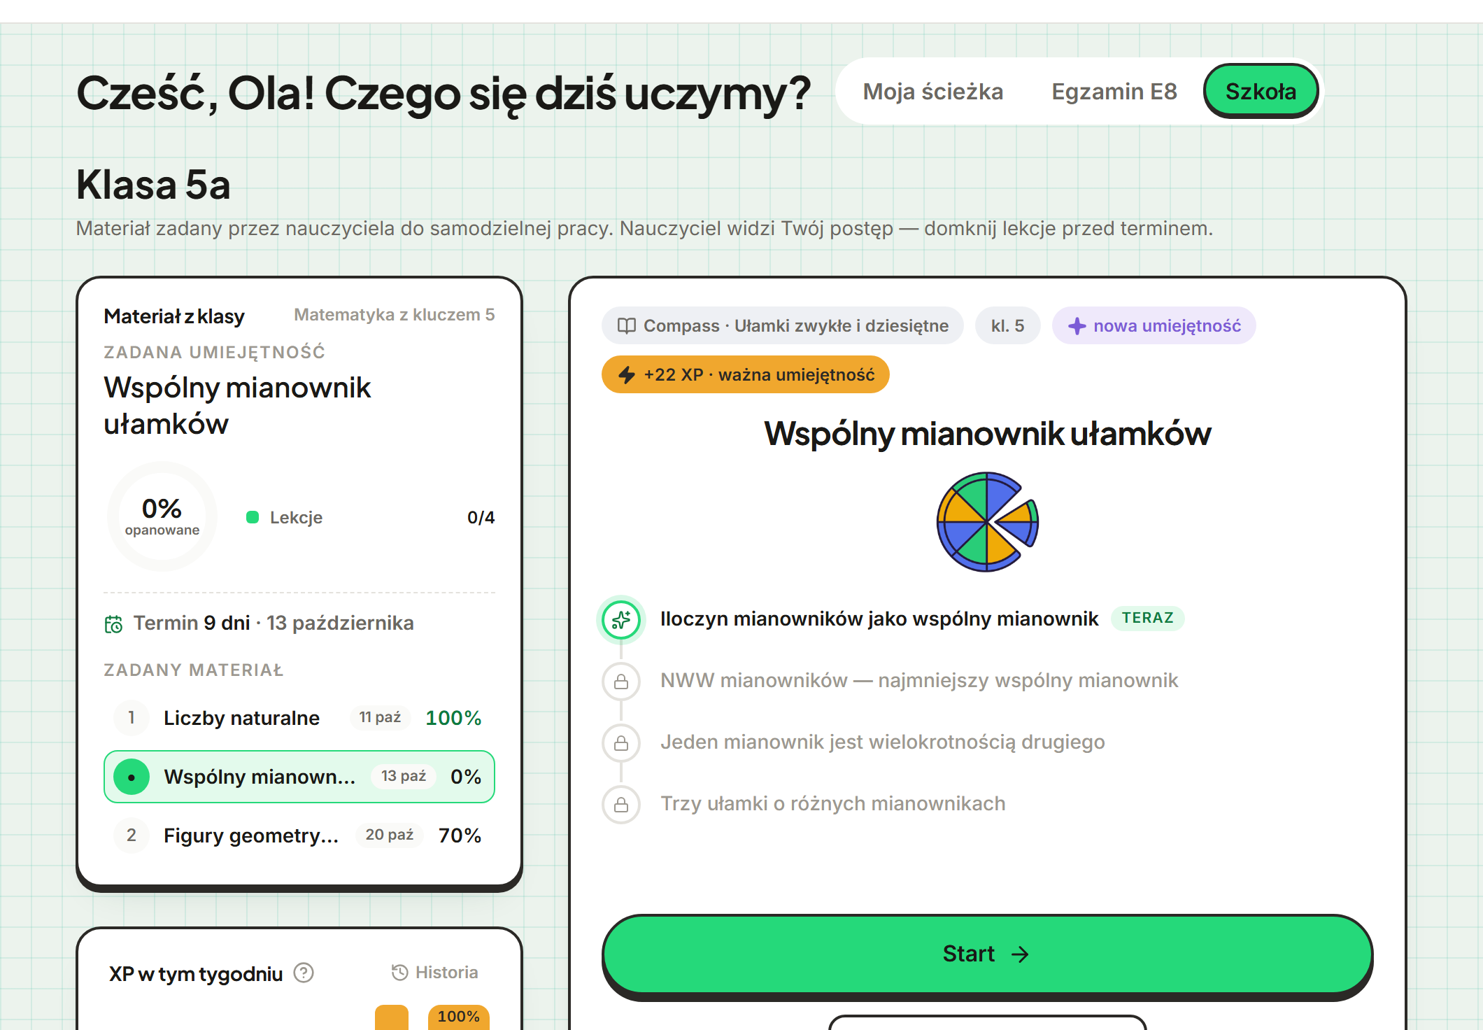Open the Figury geometry... material row
1483x1030 pixels.
pyautogui.click(x=299, y=835)
